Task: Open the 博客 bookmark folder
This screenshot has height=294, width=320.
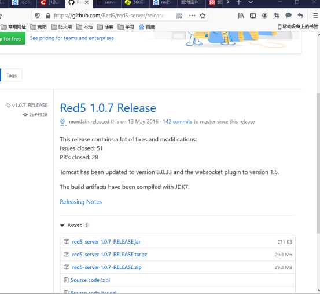Action: coord(105,27)
